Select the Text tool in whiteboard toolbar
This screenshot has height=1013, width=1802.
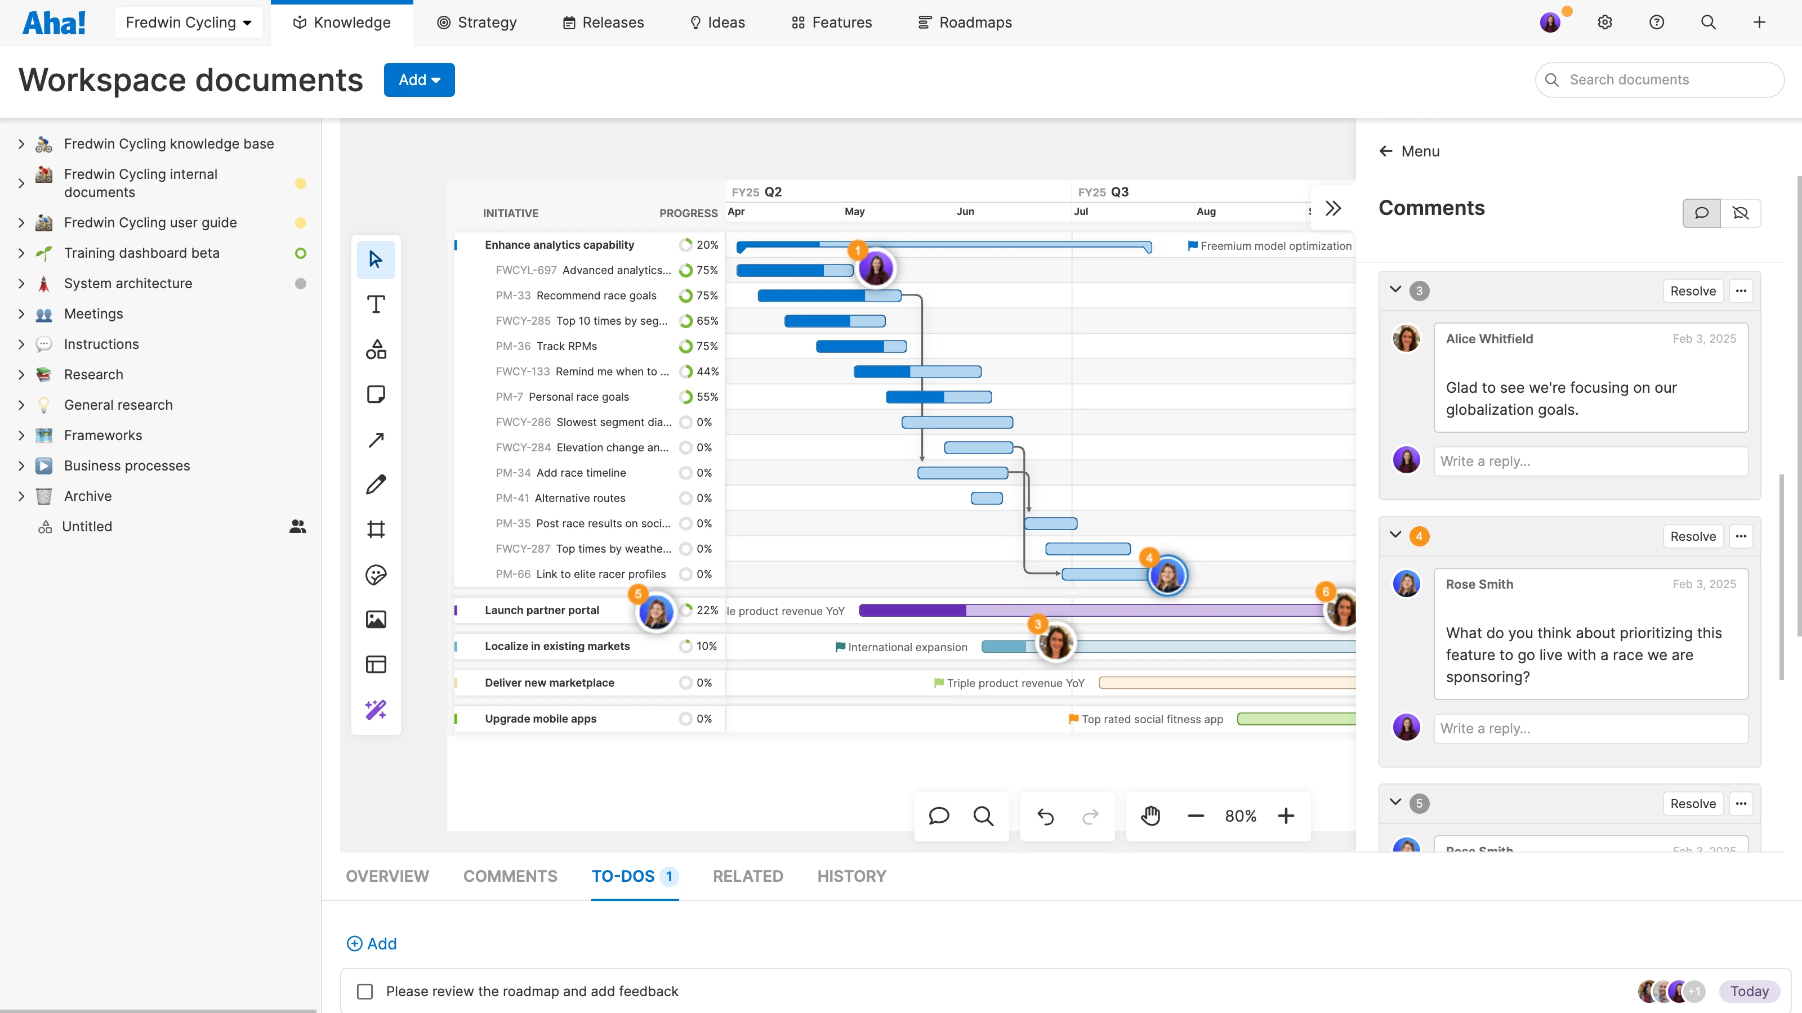pyautogui.click(x=376, y=304)
